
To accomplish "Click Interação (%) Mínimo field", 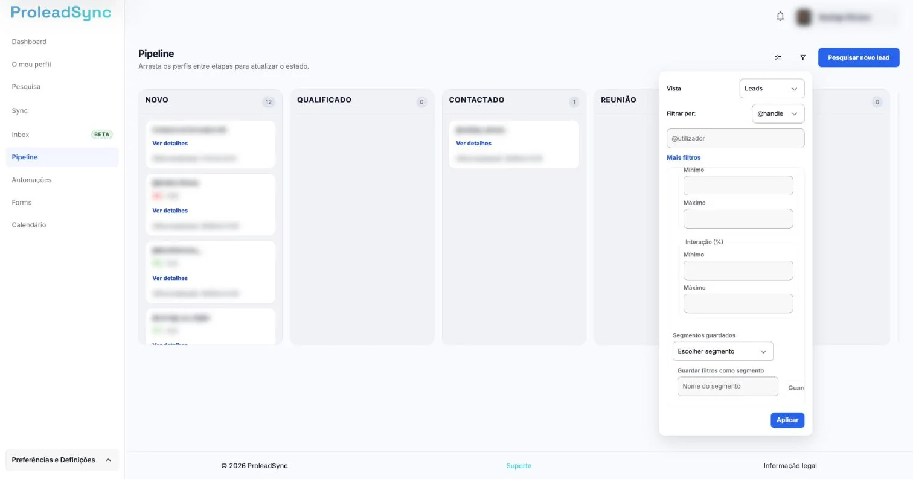I will point(738,270).
